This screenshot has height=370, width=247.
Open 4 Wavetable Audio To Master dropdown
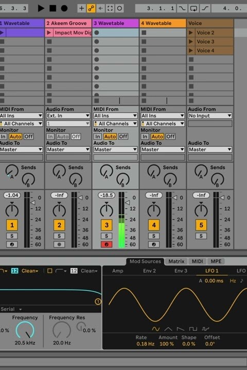coord(163,150)
